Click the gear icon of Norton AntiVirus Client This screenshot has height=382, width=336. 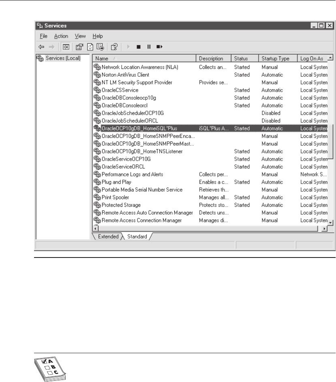click(97, 75)
